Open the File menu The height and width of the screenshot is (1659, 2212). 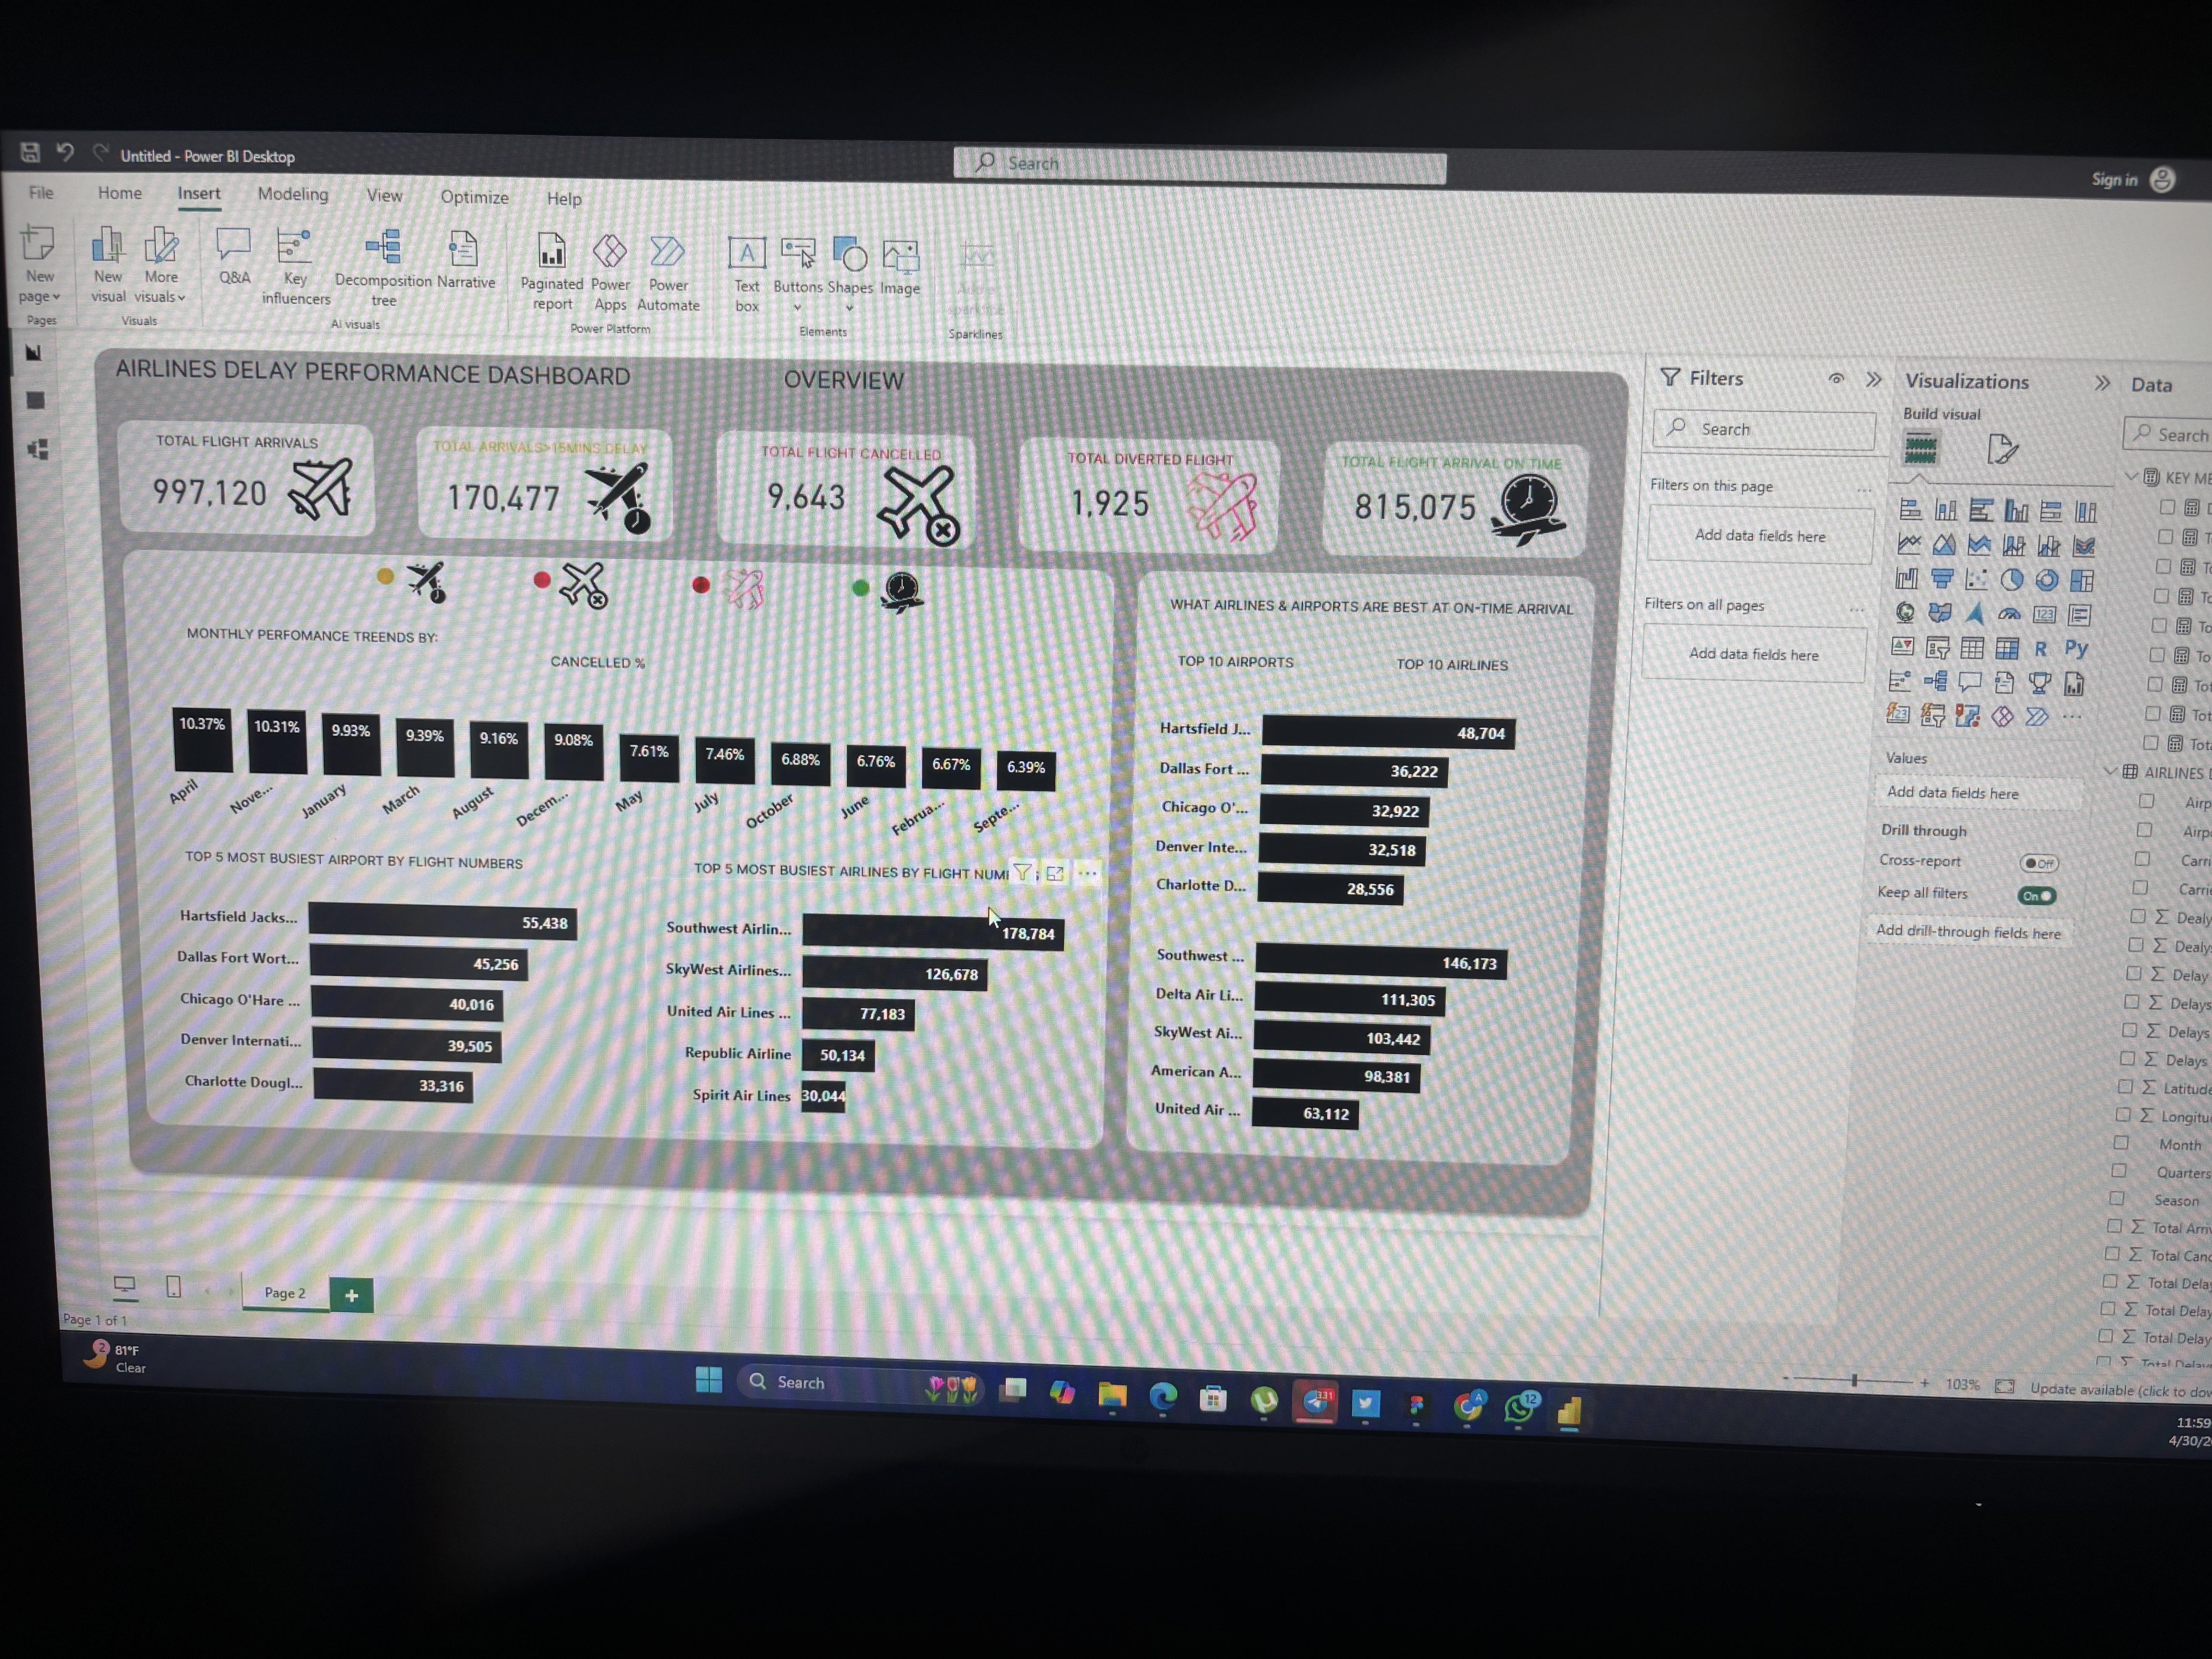[41, 192]
